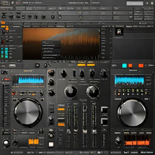The width and height of the screenshot is (155, 155).
Task: Click the large left knob in the mixer
Action: pyautogui.click(x=71, y=92)
